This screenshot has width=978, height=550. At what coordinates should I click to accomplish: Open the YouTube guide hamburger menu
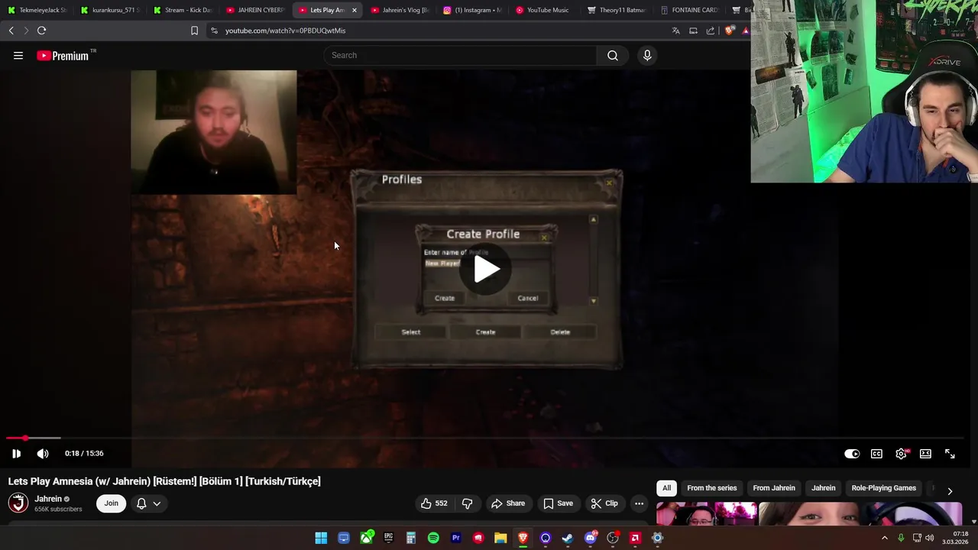[x=18, y=55]
